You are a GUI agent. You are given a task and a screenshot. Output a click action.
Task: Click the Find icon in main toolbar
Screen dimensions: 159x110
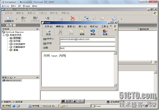pyautogui.click(x=114, y=18)
